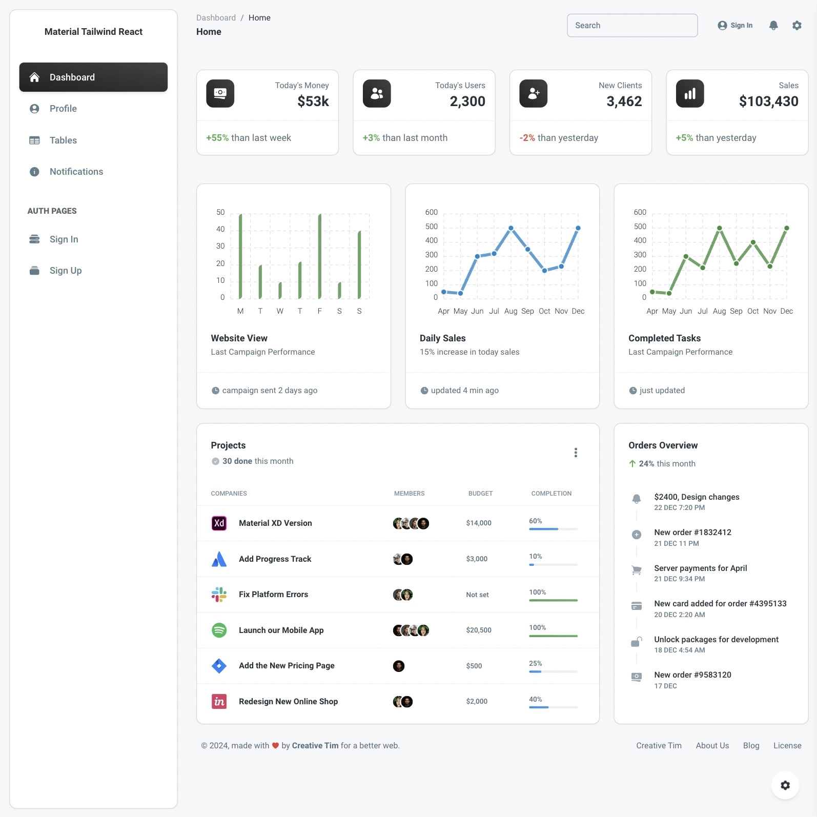Click the bell icon beside Design changes order
This screenshot has width=817, height=817.
tap(637, 499)
